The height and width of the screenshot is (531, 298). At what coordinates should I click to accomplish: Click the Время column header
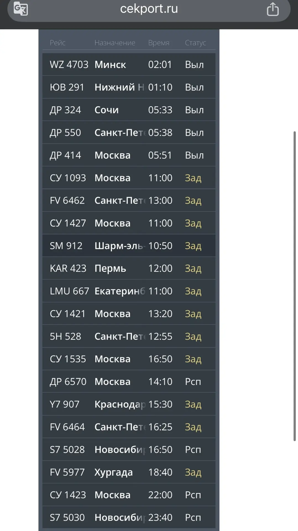(x=159, y=43)
